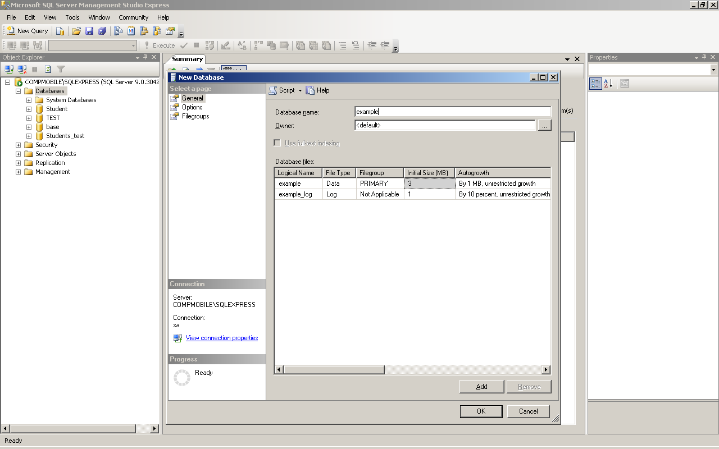The width and height of the screenshot is (719, 449).
Task: Open the File menu
Action: coord(11,17)
